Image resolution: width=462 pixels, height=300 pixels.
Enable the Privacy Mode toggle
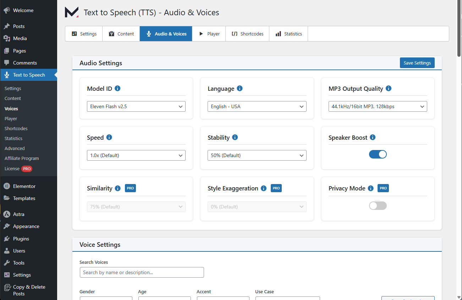pos(378,206)
